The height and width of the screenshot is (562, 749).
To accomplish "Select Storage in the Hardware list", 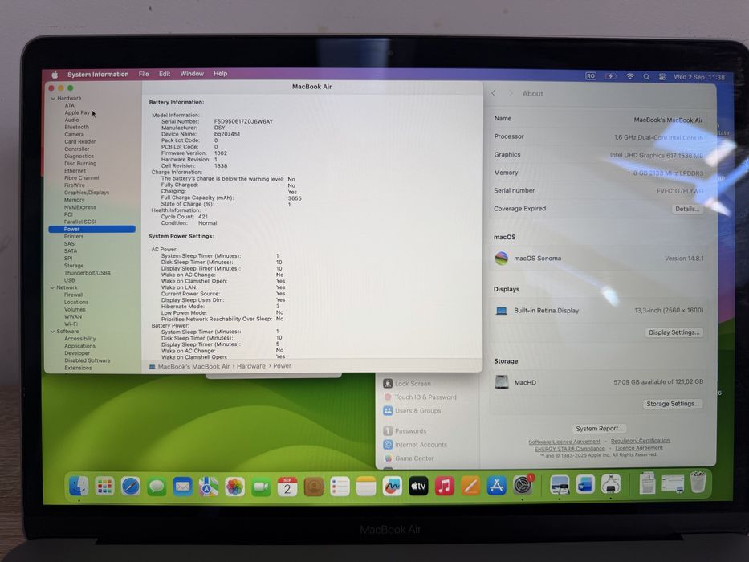I will click(74, 266).
